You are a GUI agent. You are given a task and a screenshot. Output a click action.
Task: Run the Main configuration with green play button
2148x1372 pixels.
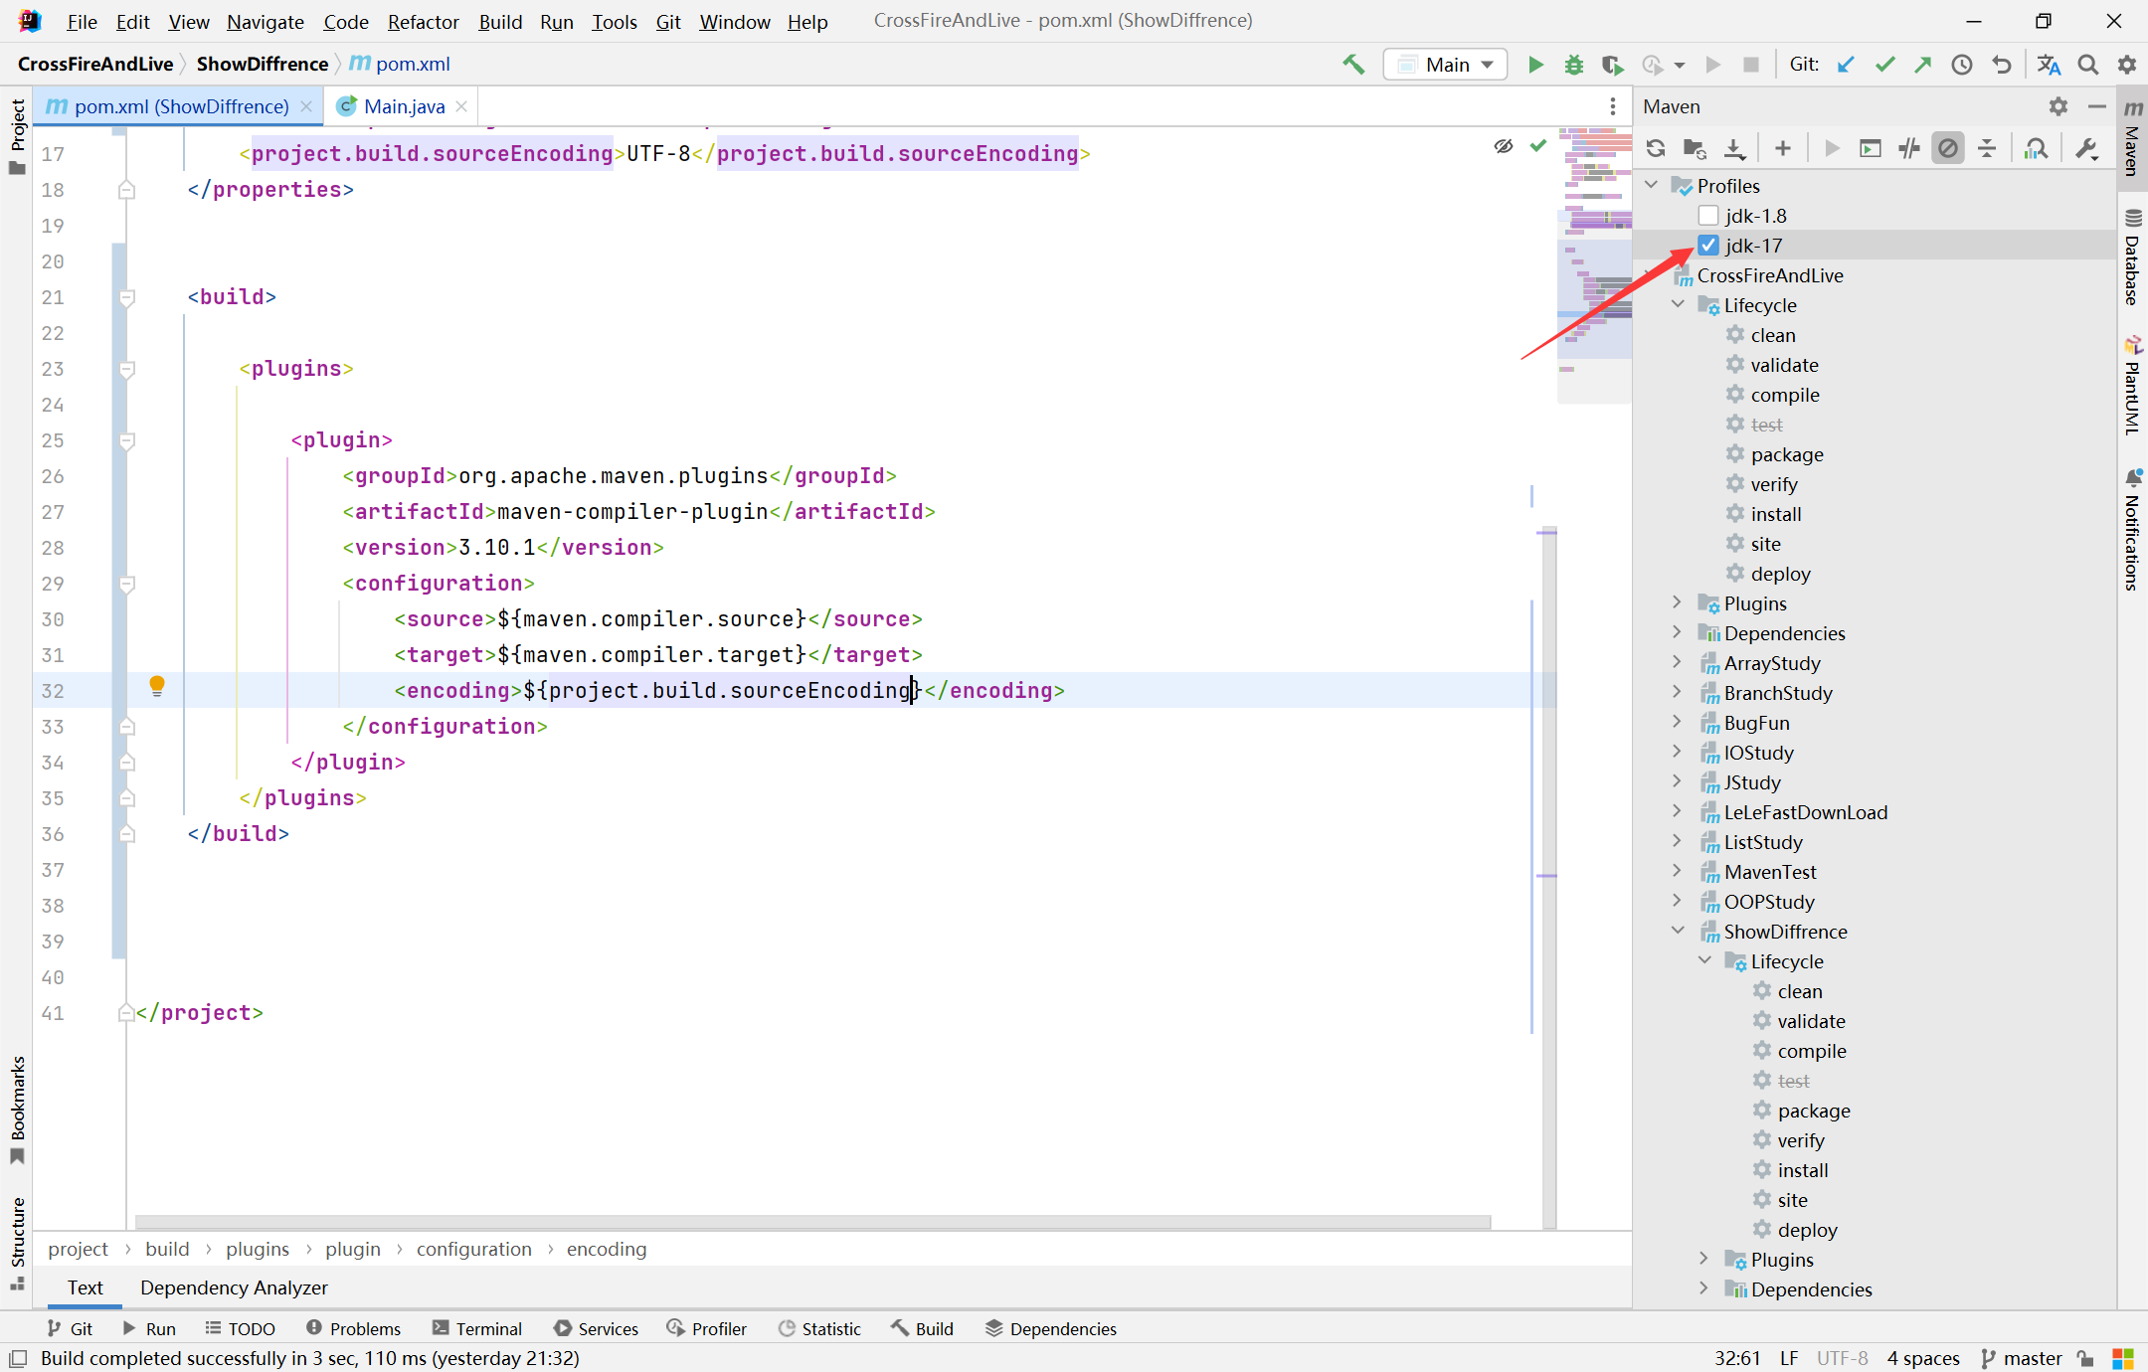(1534, 65)
